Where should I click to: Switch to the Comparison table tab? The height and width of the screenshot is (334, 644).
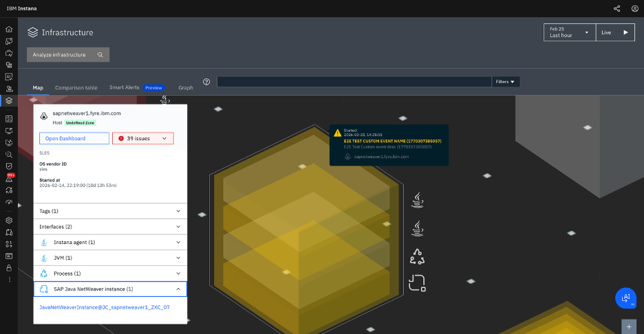(76, 88)
